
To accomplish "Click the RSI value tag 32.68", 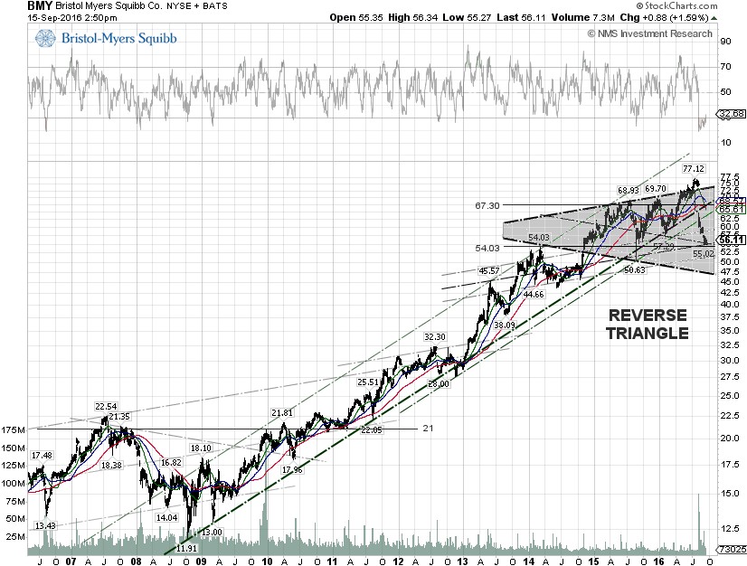I will coord(732,114).
